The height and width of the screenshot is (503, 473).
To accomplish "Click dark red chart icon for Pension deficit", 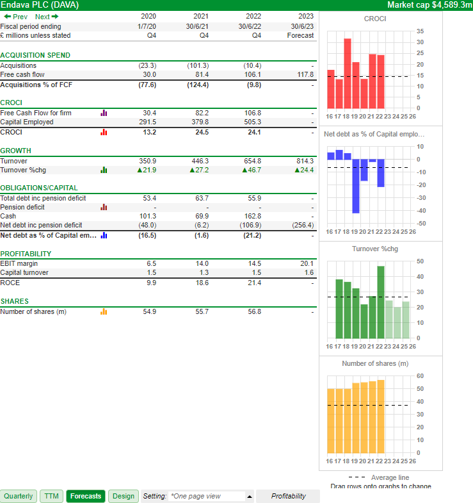I will tap(104, 207).
